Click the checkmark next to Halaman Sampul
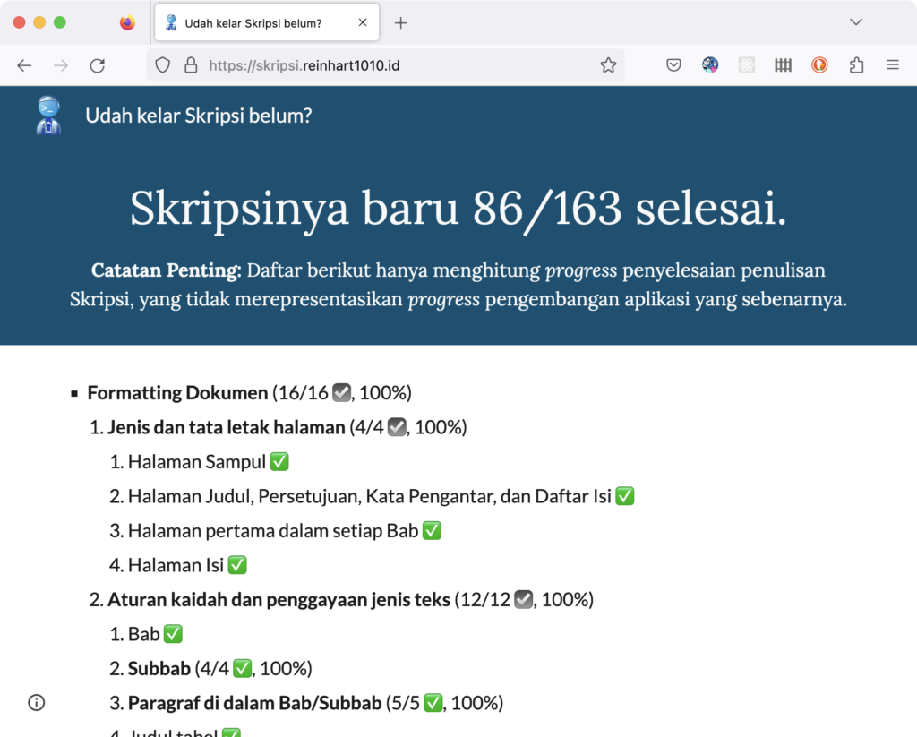The width and height of the screenshot is (917, 737). pyautogui.click(x=279, y=462)
